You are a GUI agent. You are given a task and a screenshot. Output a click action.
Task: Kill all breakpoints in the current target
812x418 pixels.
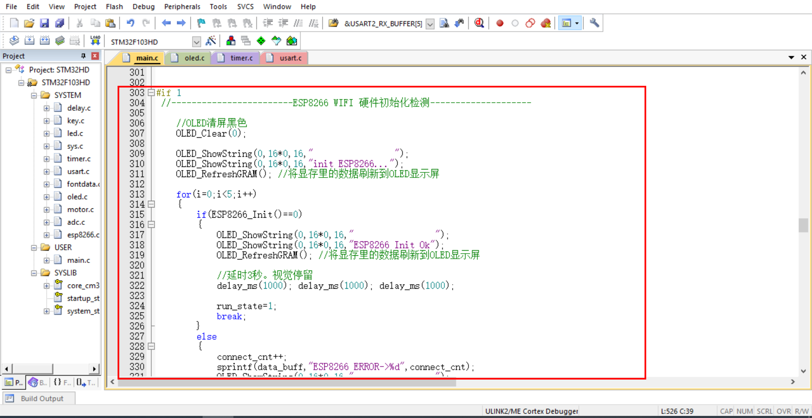(x=546, y=23)
